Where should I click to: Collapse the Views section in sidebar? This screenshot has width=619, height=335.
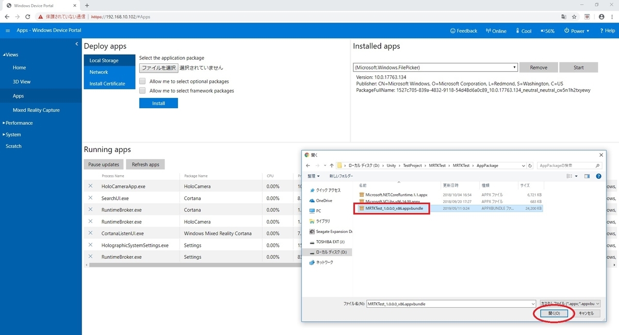[10, 55]
